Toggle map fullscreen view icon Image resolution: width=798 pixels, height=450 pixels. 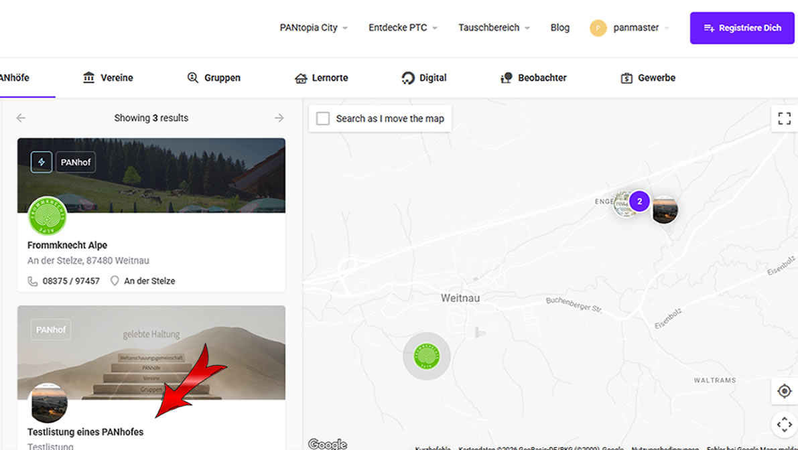point(784,119)
